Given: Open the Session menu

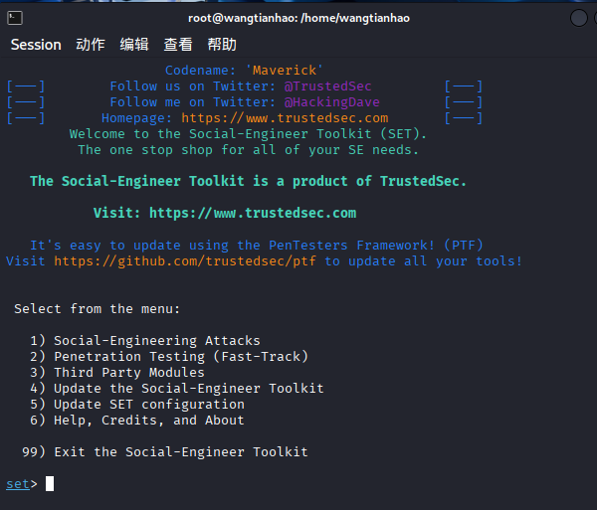Looking at the screenshot, I should (36, 45).
